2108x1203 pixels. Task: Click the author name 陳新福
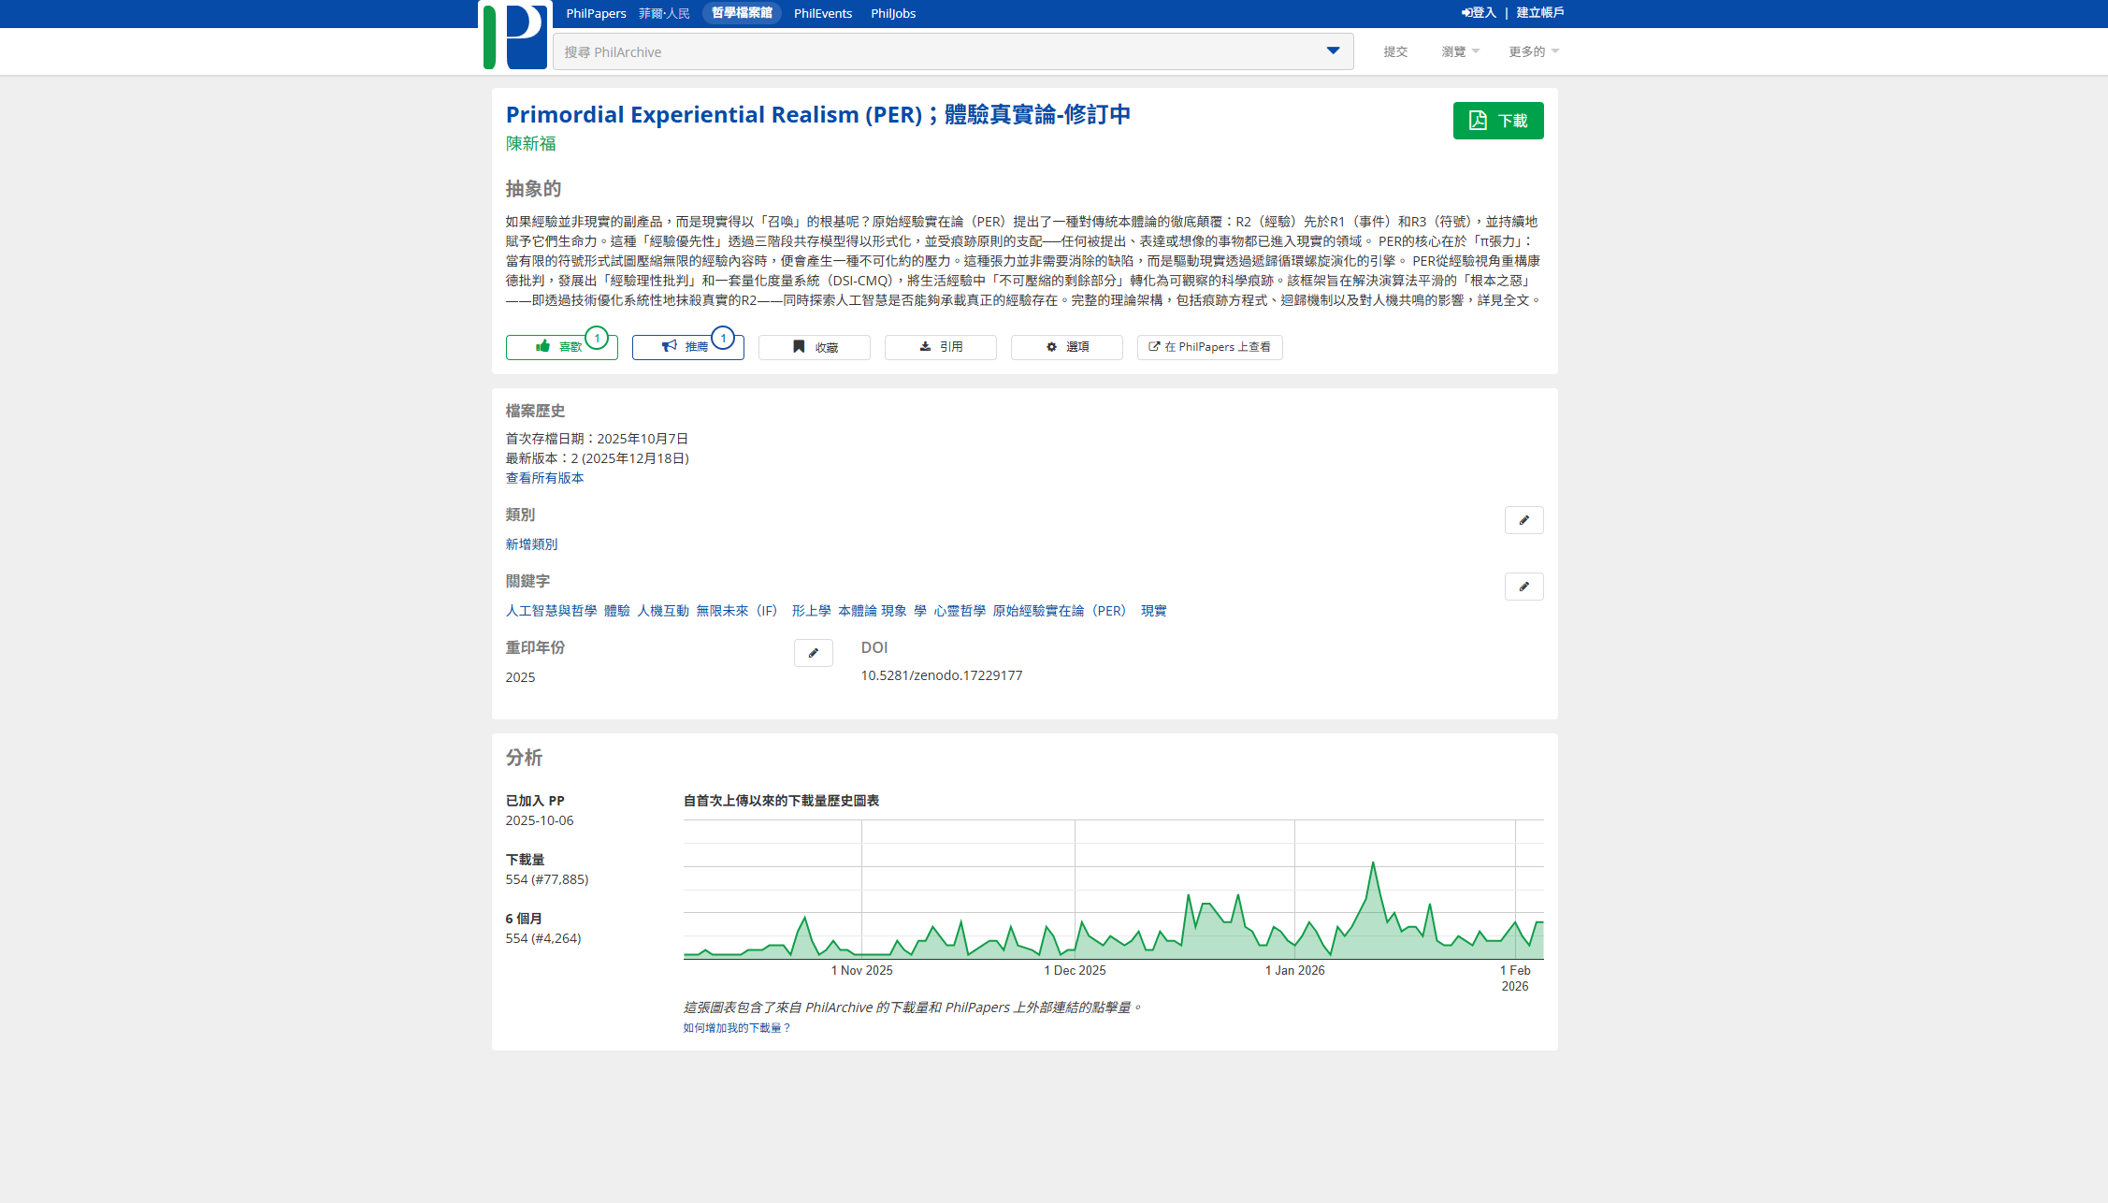point(530,143)
